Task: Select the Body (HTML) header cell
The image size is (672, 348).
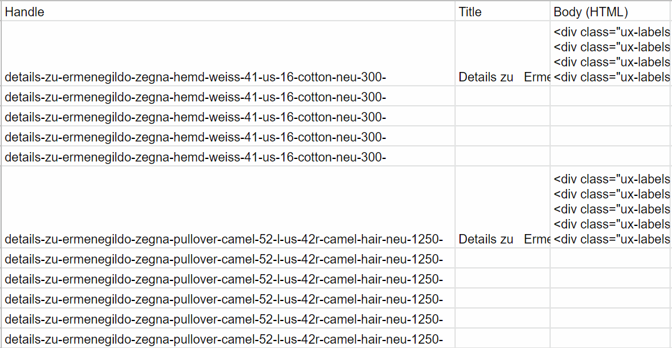Action: coord(611,11)
